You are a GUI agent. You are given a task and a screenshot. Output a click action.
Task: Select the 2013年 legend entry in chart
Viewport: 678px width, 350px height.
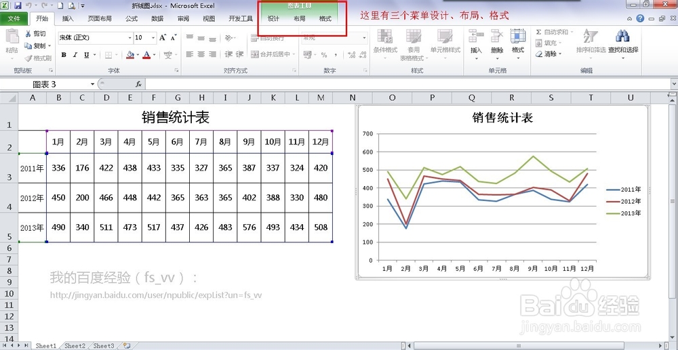624,213
